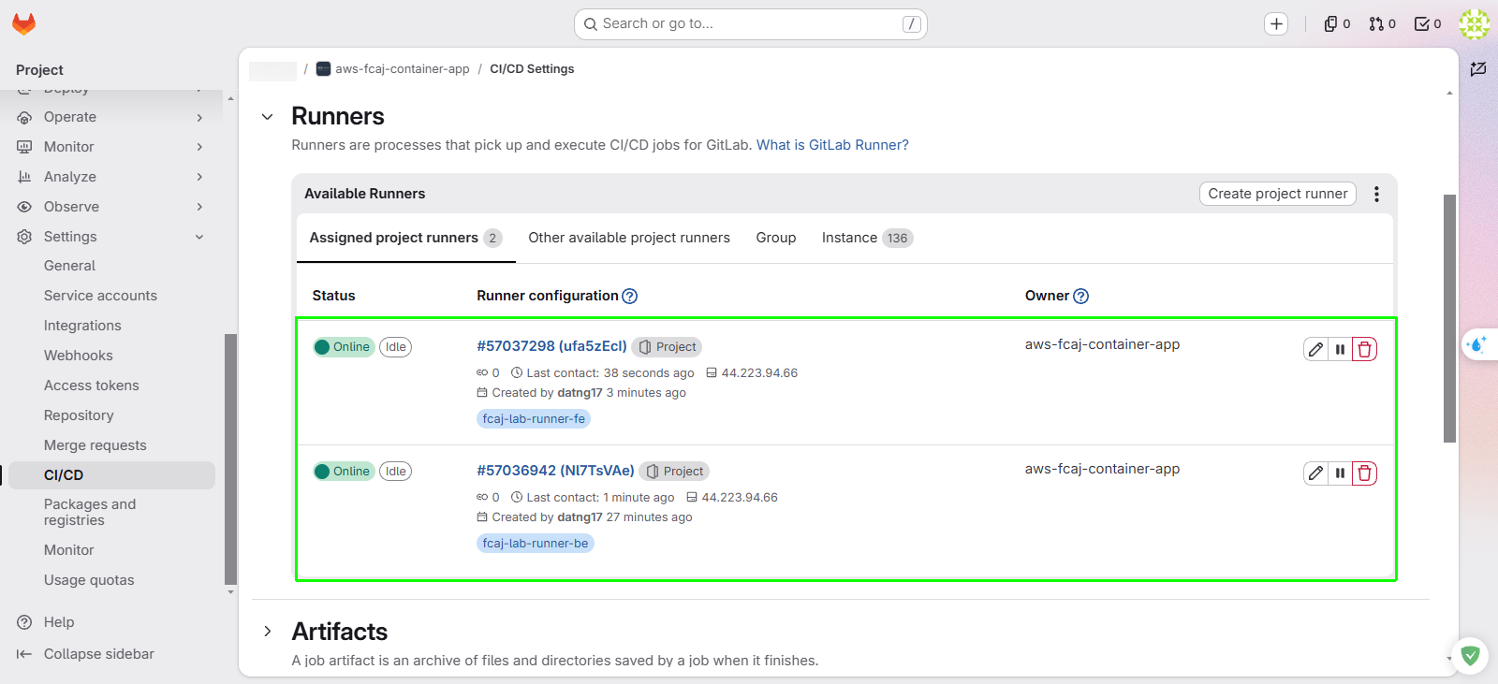This screenshot has width=1498, height=684.
Task: Open runner #57037298 (ufa5zEcl) link
Action: [551, 346]
